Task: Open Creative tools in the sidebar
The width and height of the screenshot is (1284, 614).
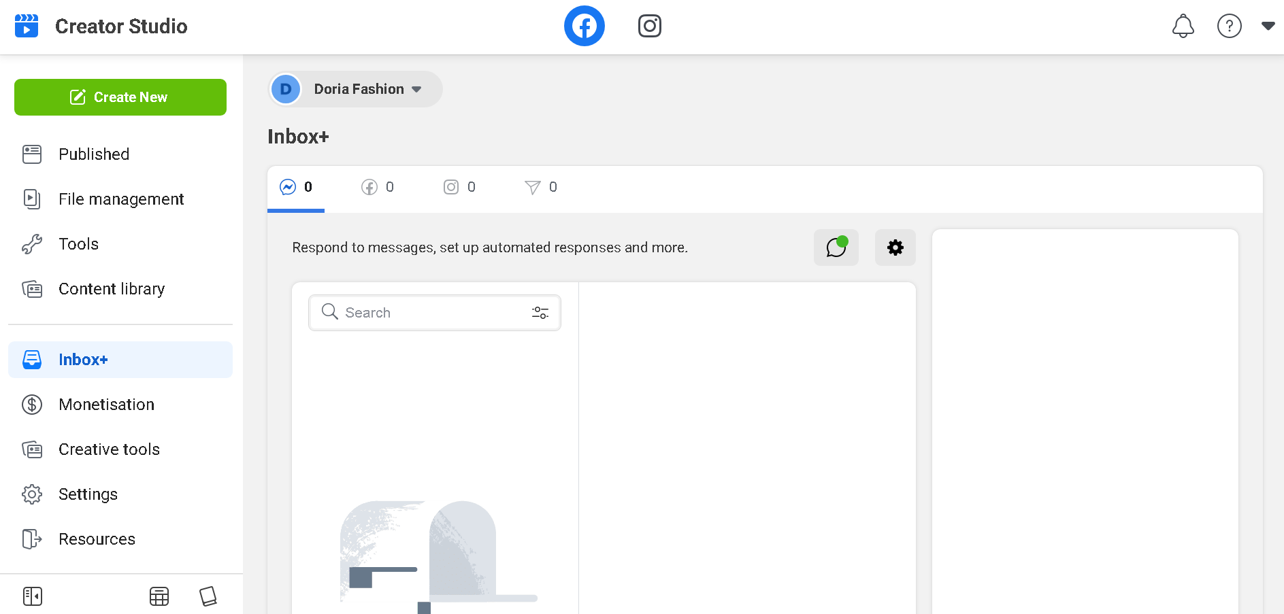Action: coord(120,449)
